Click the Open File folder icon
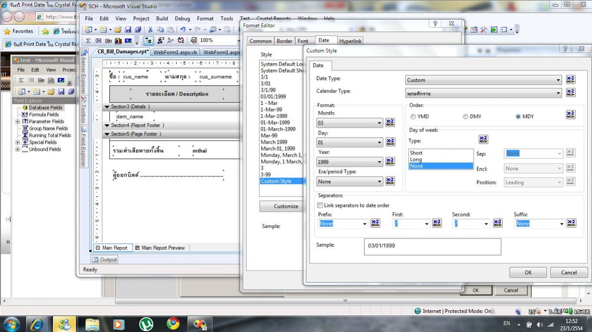Viewport: 592px width, 332px height. coord(118,30)
